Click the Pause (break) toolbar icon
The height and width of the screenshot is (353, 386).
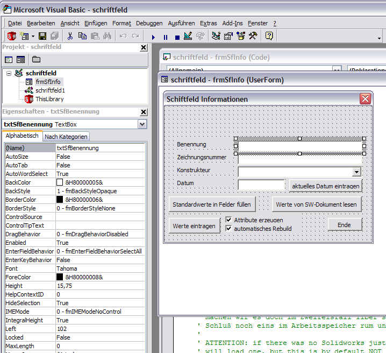point(165,37)
